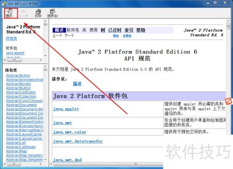This screenshot has height=169, width=233.
Task: Click the 上一步 (Back) toolbar icon
Action: tap(24, 13)
